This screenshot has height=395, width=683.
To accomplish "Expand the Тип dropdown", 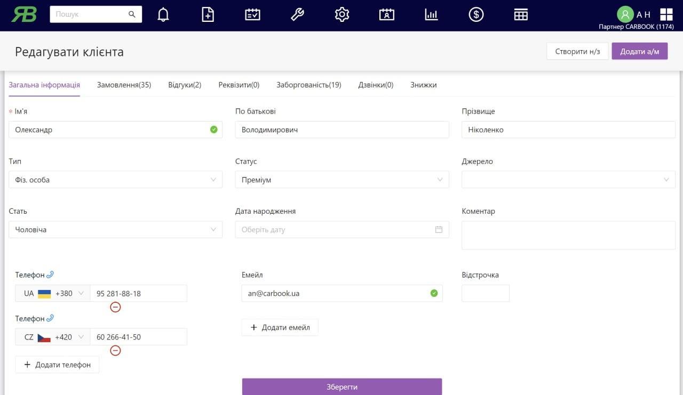I will tap(115, 180).
